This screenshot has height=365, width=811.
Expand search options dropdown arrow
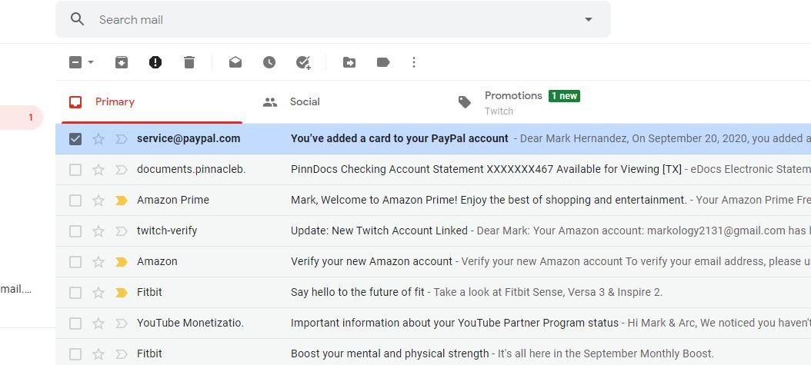tap(588, 20)
